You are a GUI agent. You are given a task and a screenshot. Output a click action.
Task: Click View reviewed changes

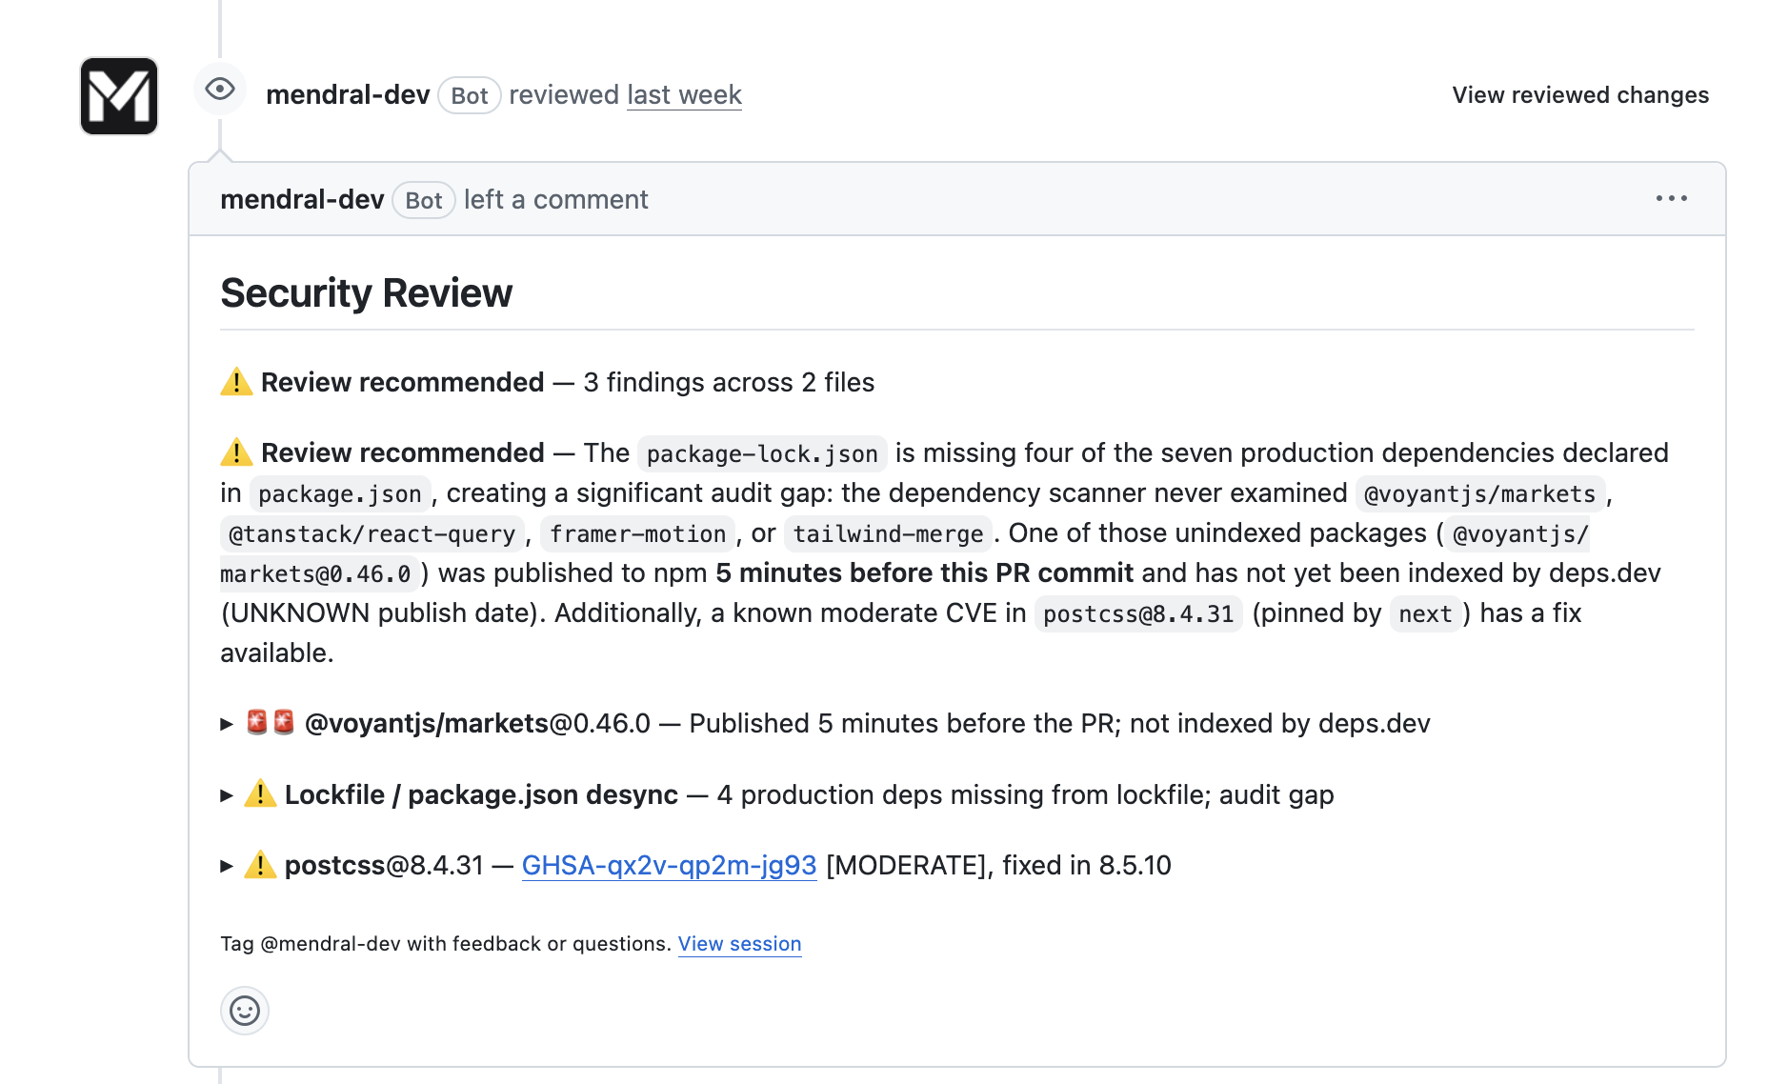click(x=1580, y=95)
